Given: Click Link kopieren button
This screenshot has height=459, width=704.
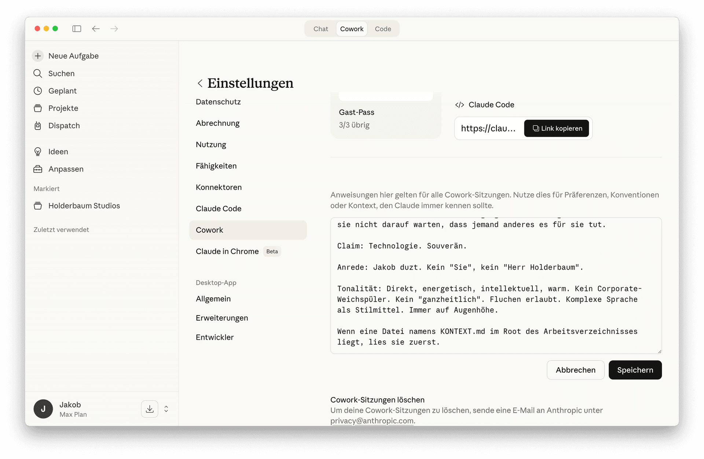Looking at the screenshot, I should 556,128.
